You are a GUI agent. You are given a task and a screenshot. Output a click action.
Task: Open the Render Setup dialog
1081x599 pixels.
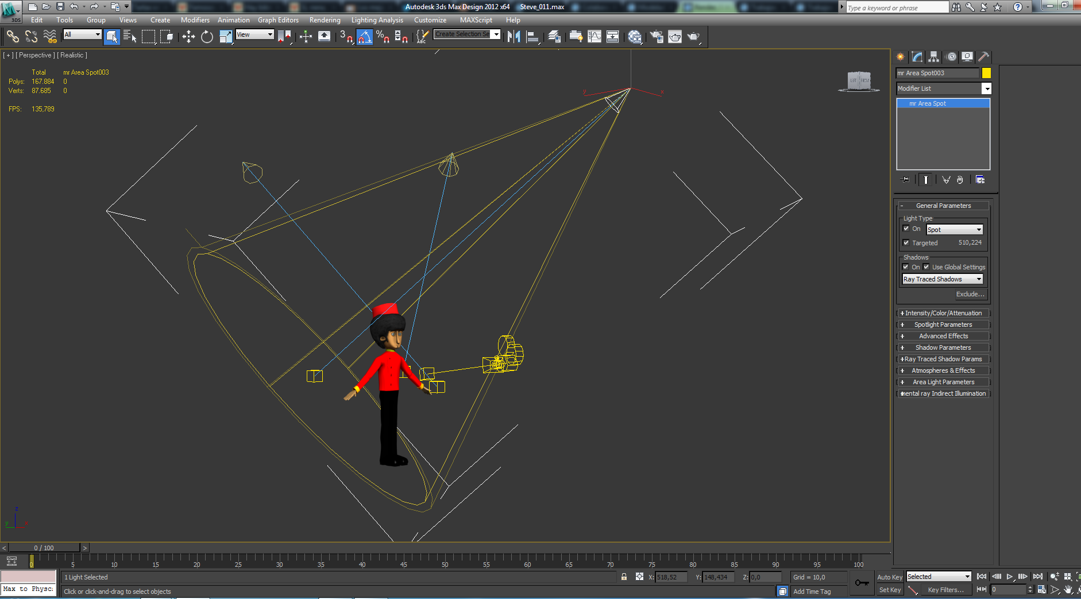pyautogui.click(x=657, y=37)
